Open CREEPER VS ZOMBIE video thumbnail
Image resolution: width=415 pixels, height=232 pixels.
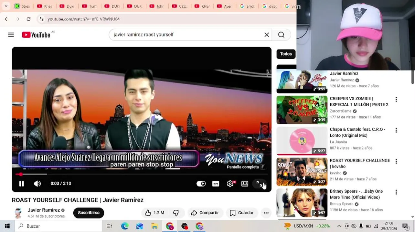pyautogui.click(x=302, y=110)
